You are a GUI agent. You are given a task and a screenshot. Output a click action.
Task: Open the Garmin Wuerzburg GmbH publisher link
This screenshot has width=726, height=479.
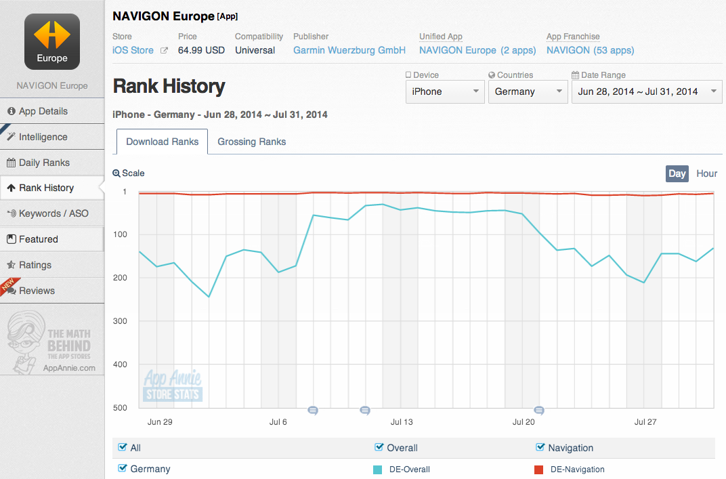[349, 51]
